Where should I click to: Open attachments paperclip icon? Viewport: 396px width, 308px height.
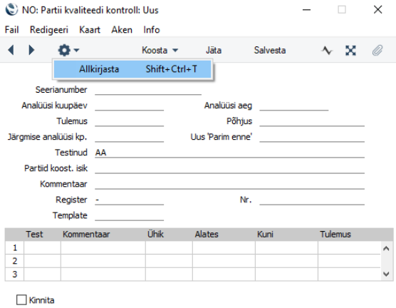coord(377,51)
